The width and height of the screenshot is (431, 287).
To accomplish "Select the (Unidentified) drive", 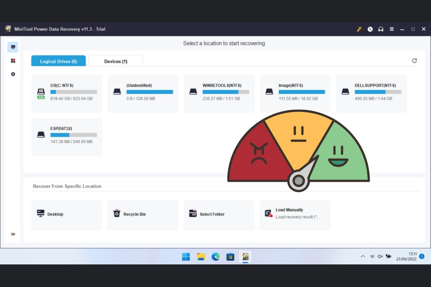I will (143, 94).
